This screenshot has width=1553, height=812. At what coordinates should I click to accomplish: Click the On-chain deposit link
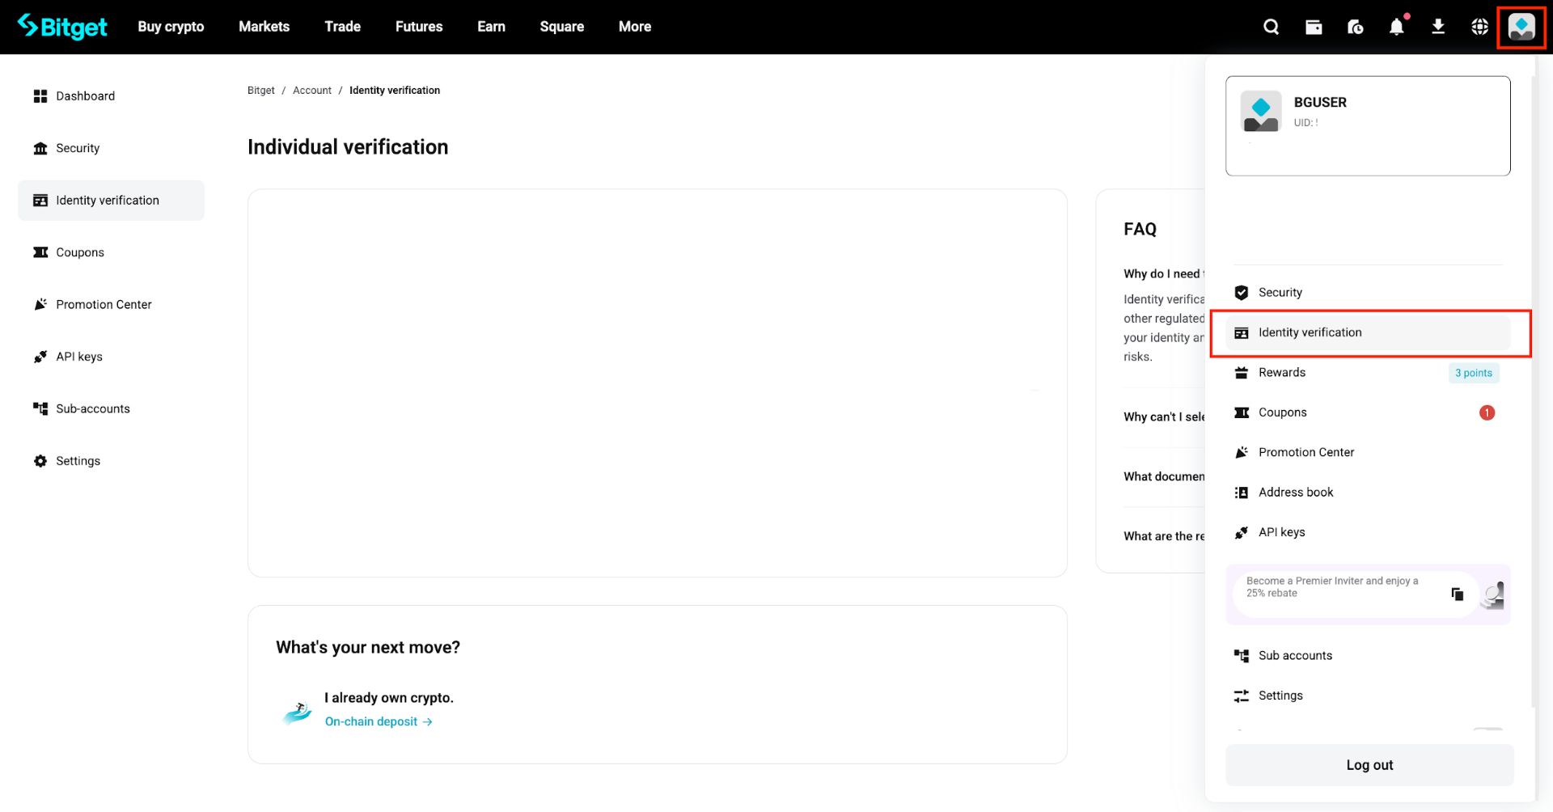[x=379, y=721]
